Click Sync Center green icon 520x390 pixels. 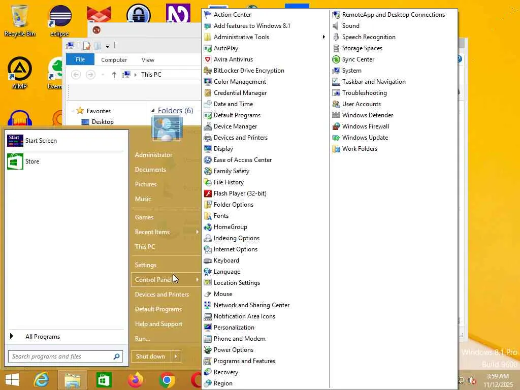coord(336,59)
